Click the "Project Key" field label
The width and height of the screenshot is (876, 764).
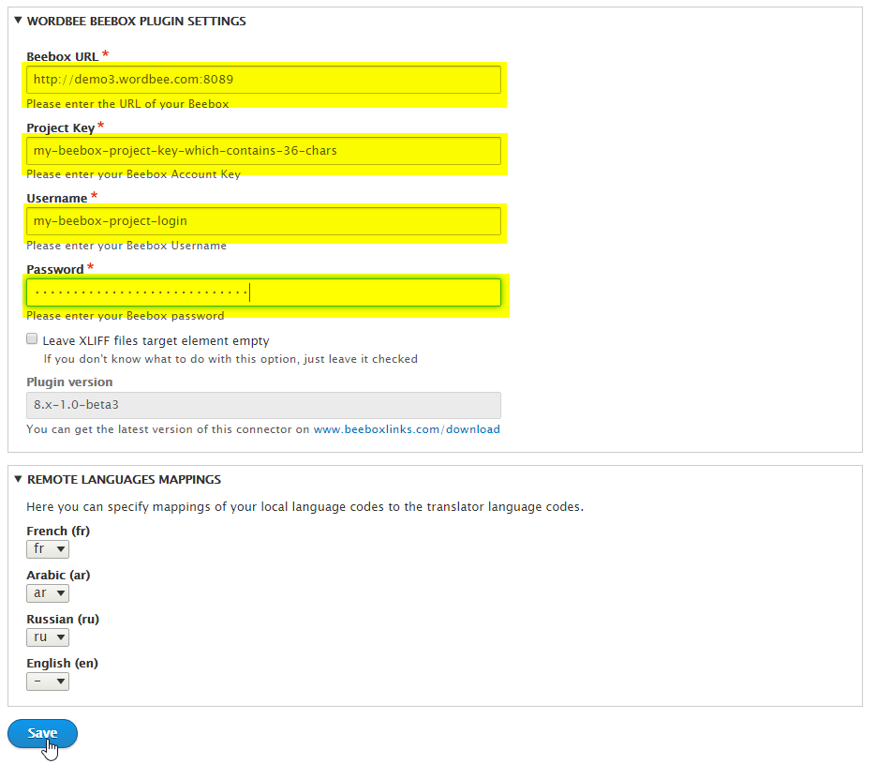(60, 127)
